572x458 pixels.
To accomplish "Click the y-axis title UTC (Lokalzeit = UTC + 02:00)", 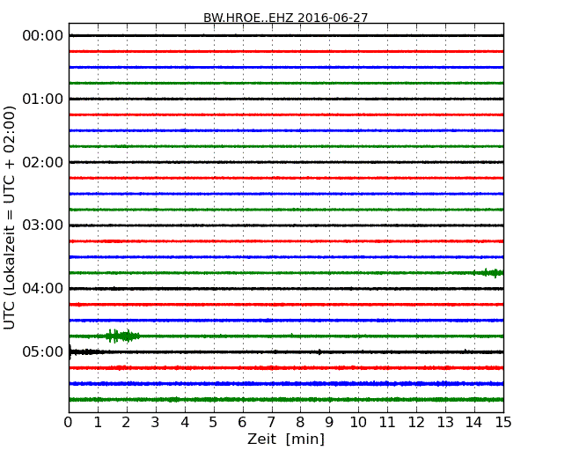I will click(10, 218).
